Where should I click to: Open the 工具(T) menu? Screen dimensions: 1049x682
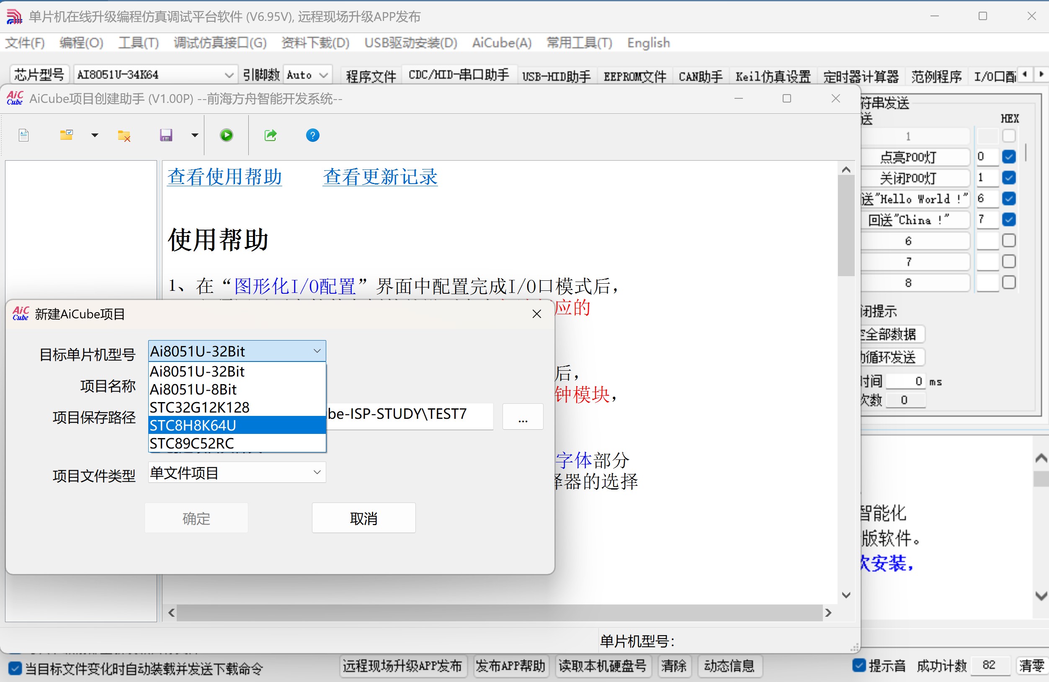pos(138,43)
